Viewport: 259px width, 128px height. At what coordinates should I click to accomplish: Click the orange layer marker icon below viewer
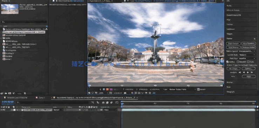[107, 89]
